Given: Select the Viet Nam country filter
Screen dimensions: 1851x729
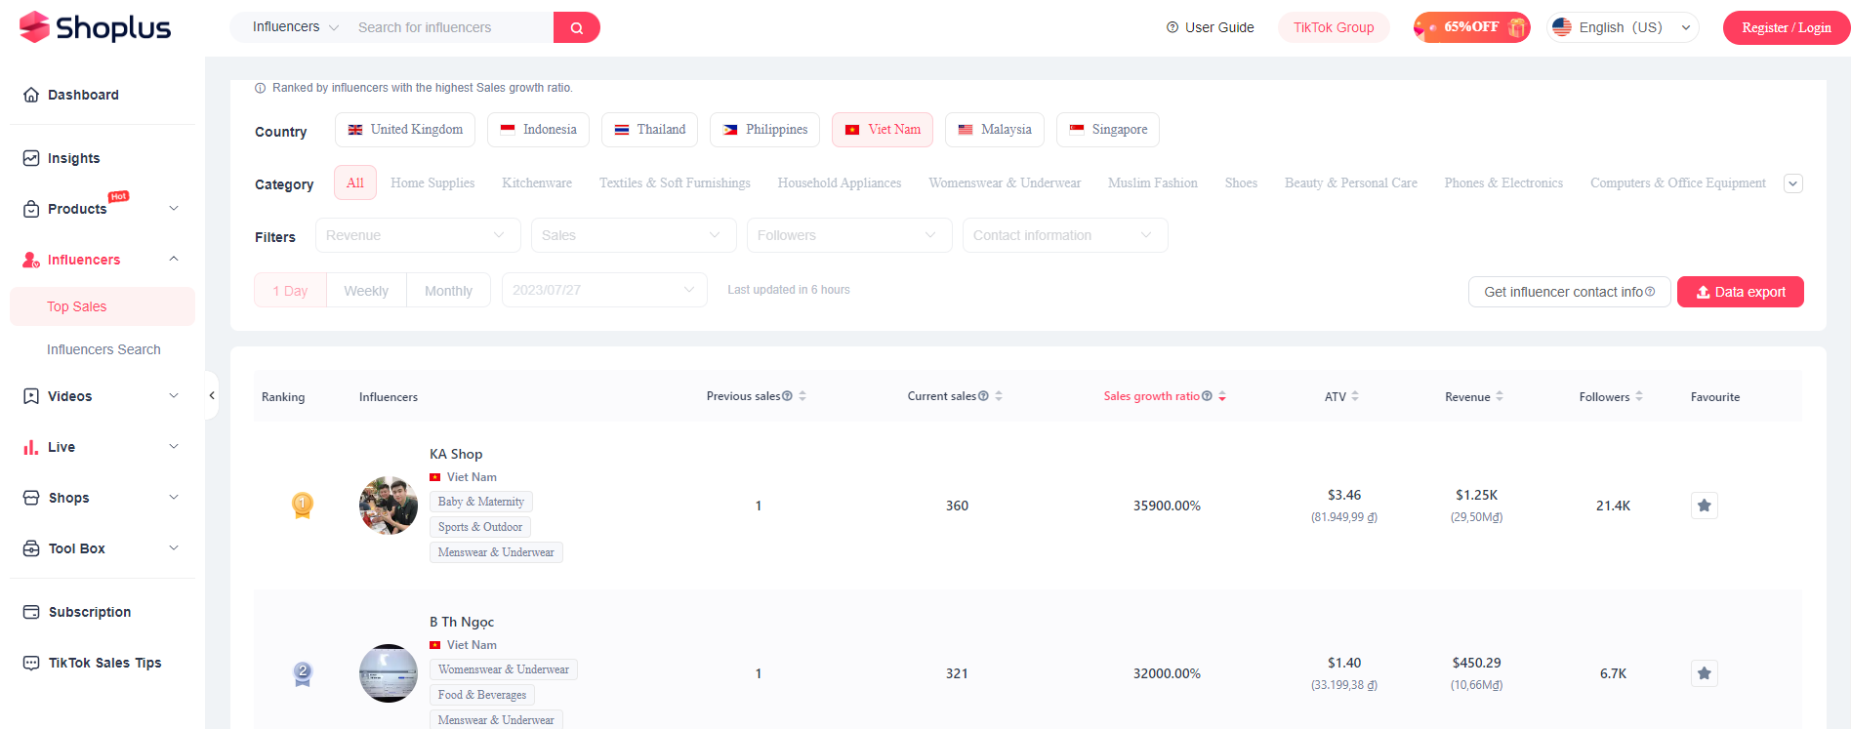Looking at the screenshot, I should (883, 130).
